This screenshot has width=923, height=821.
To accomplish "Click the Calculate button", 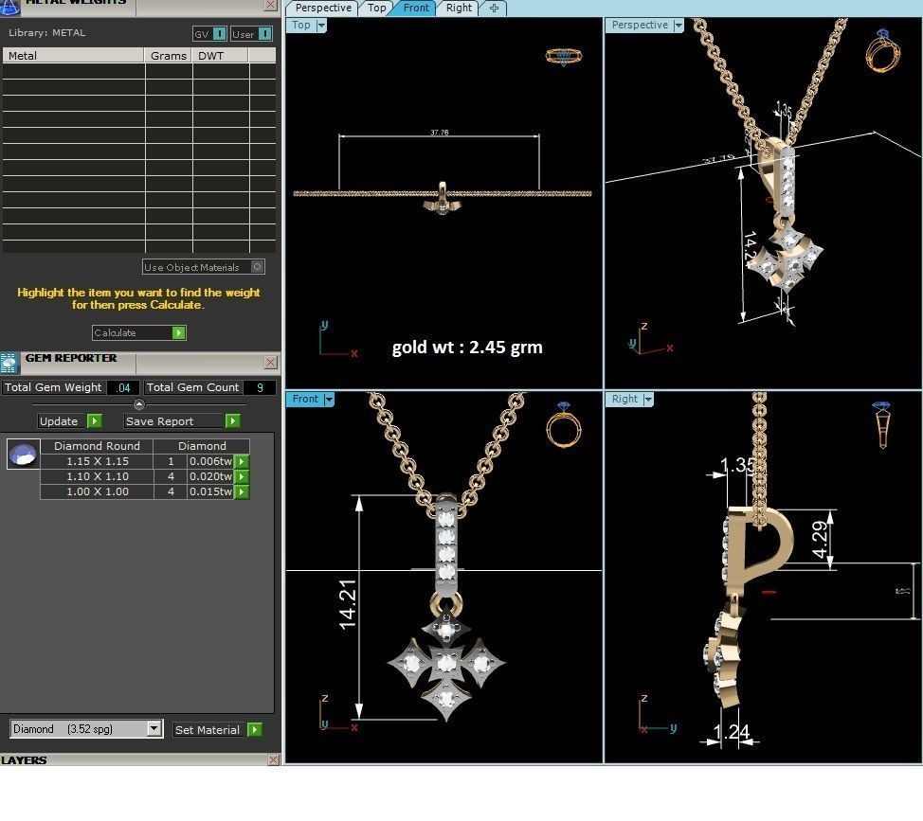I will point(139,333).
